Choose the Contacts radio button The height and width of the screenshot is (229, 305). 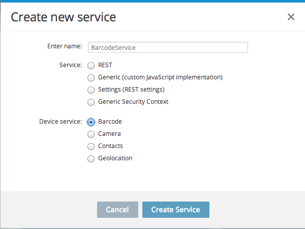point(91,147)
